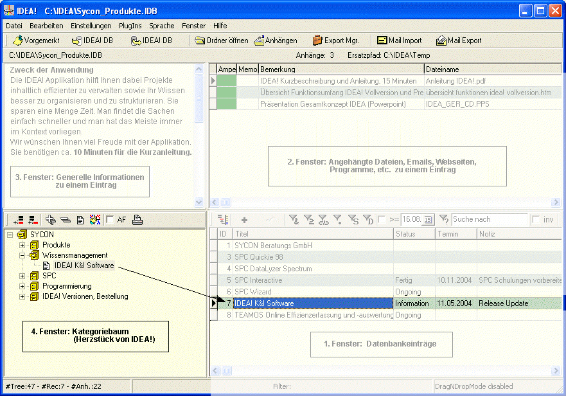This screenshot has height=396, width=566.
Task: Click the 'Anleitung IDEA!.pdf' file name
Action: tap(455, 81)
